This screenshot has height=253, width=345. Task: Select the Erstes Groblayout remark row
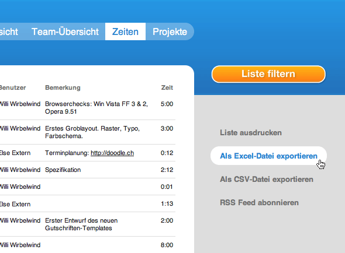(92, 132)
